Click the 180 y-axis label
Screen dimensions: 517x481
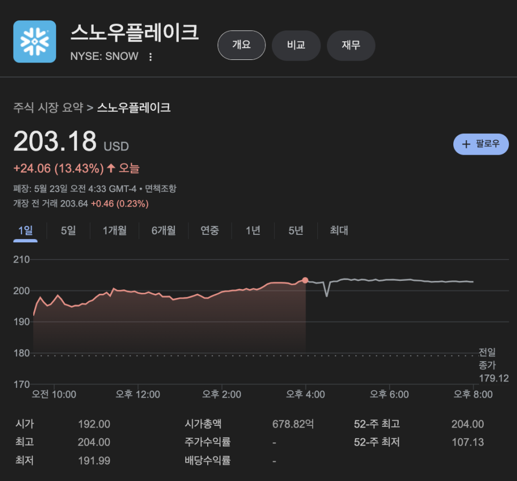click(21, 353)
